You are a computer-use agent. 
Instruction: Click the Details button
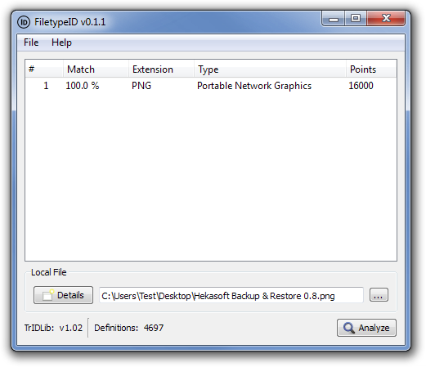tap(63, 295)
